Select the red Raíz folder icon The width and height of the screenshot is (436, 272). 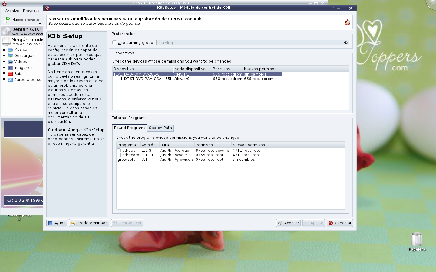(x=10, y=74)
